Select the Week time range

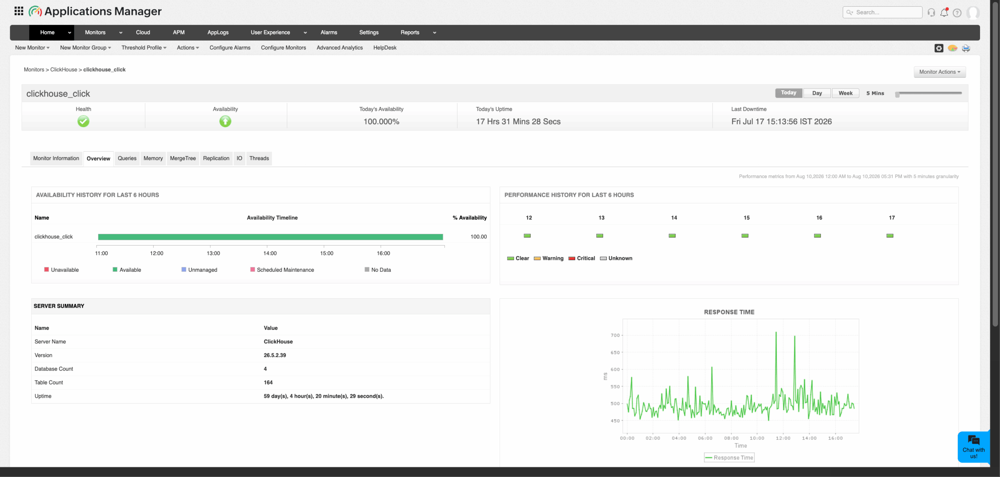(x=846, y=93)
